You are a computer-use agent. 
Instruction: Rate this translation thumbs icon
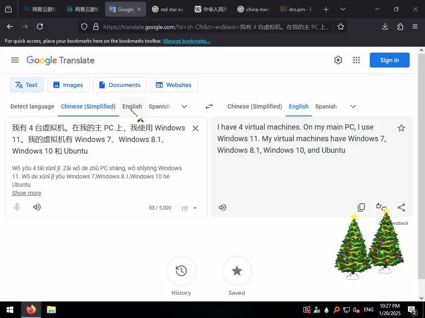coord(381,207)
